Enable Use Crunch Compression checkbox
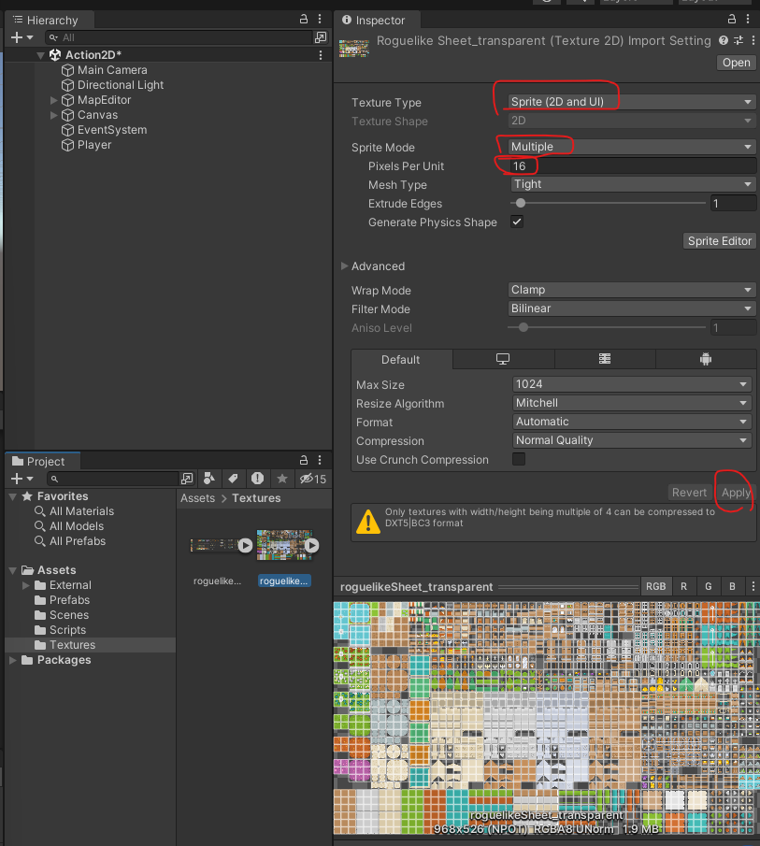The height and width of the screenshot is (846, 760). pyautogui.click(x=519, y=459)
